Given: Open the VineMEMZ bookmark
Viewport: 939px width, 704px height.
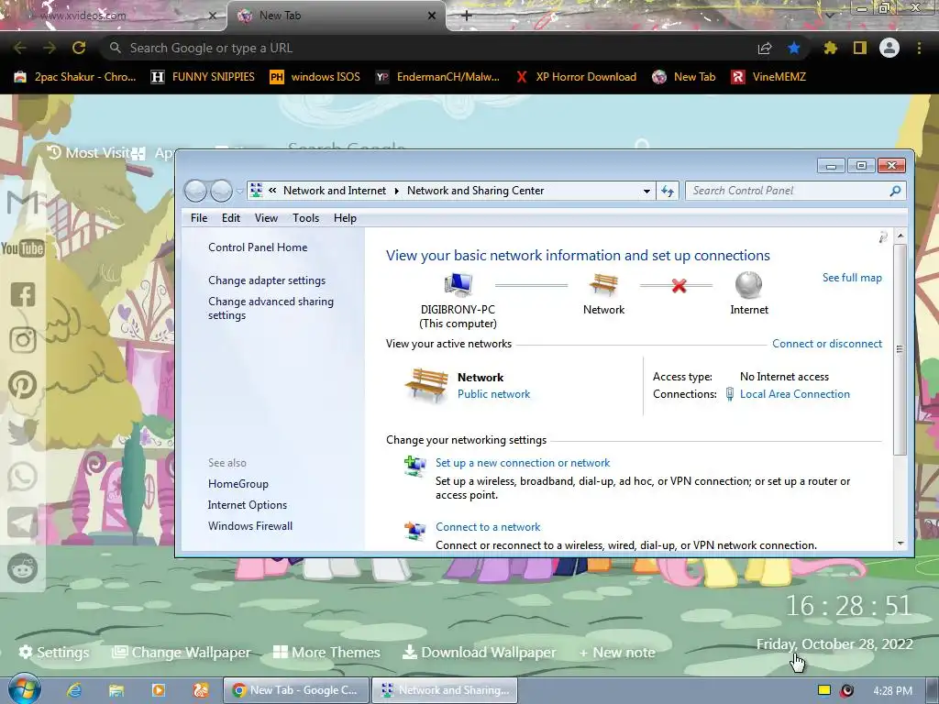Looking at the screenshot, I should 769,77.
